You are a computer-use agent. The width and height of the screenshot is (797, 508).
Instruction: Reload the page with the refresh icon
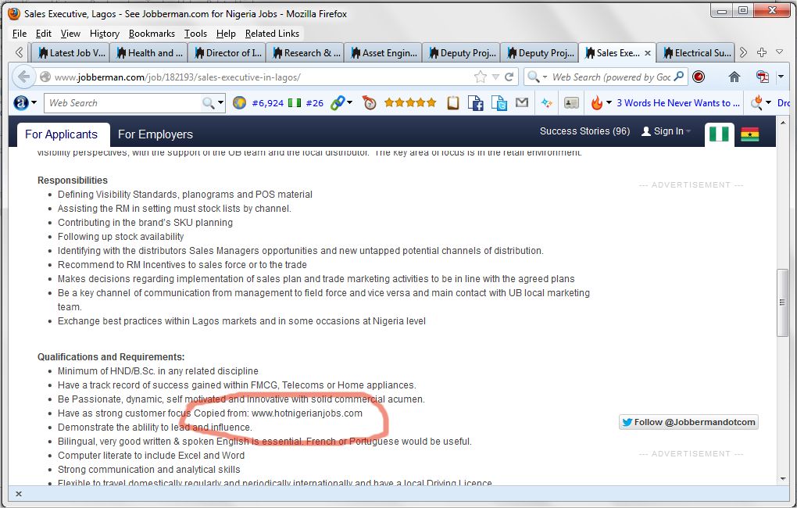(x=509, y=77)
